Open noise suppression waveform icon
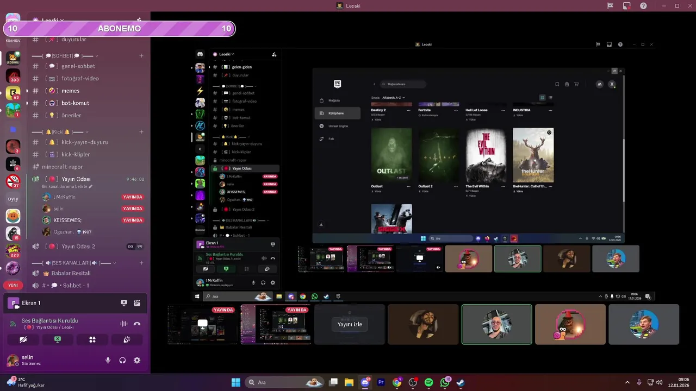The width and height of the screenshot is (696, 391). tap(124, 324)
